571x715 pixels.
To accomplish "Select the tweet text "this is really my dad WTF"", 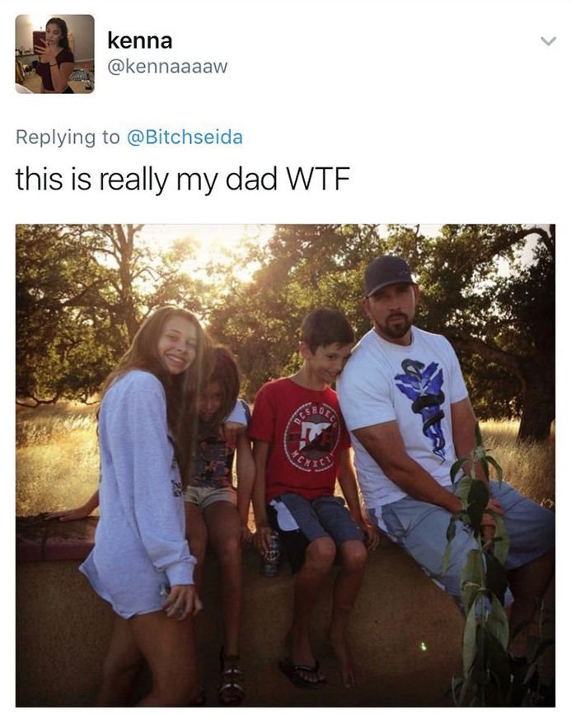I will [x=183, y=179].
